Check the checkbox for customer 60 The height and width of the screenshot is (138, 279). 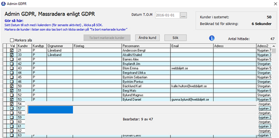(11, 122)
